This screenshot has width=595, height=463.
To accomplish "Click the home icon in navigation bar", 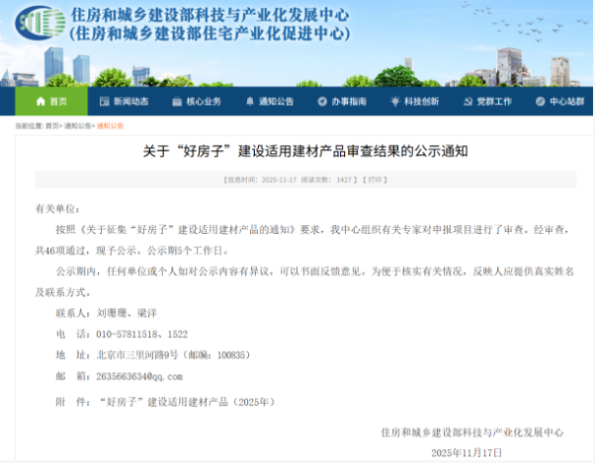I will [40, 102].
